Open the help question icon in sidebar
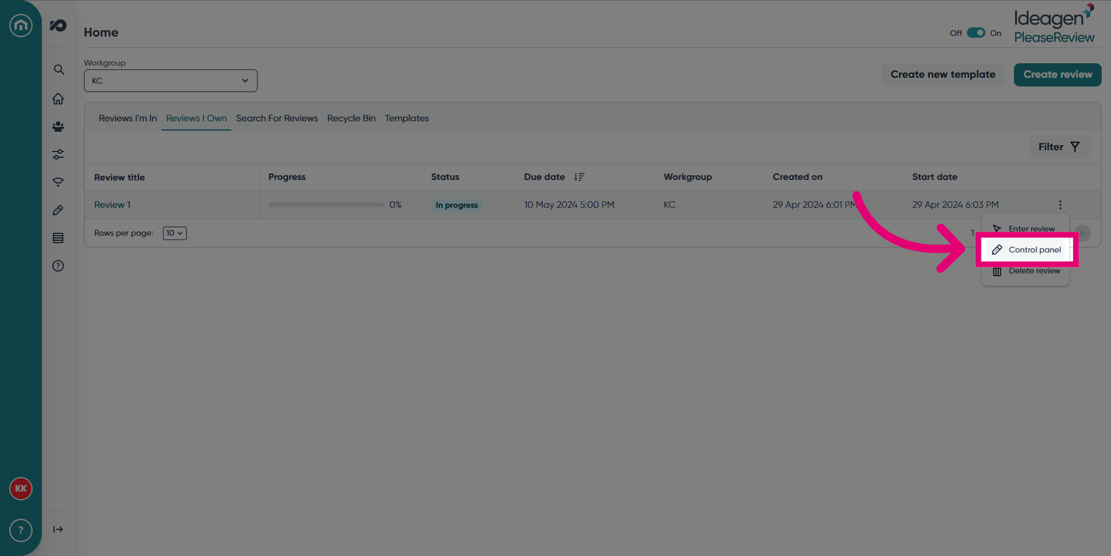 click(x=58, y=266)
